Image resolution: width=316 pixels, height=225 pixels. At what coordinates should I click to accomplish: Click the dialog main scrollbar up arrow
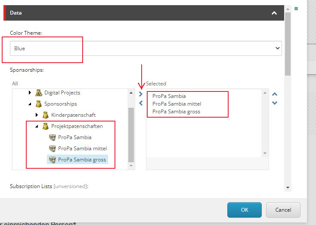point(288,9)
